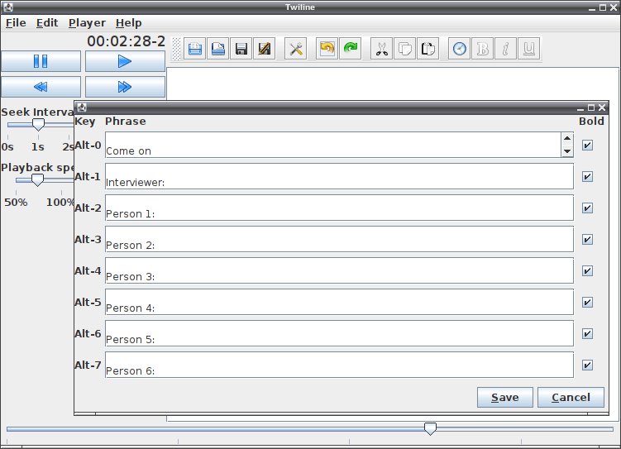Click the undo arrow icon
This screenshot has height=449, width=621.
point(327,49)
